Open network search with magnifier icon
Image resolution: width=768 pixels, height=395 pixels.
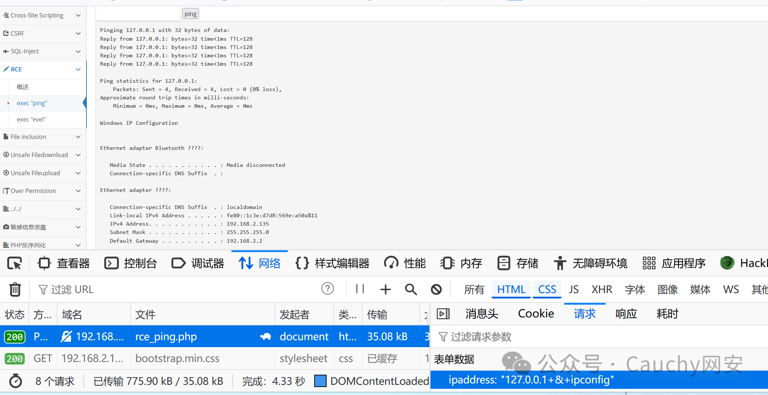click(x=411, y=289)
